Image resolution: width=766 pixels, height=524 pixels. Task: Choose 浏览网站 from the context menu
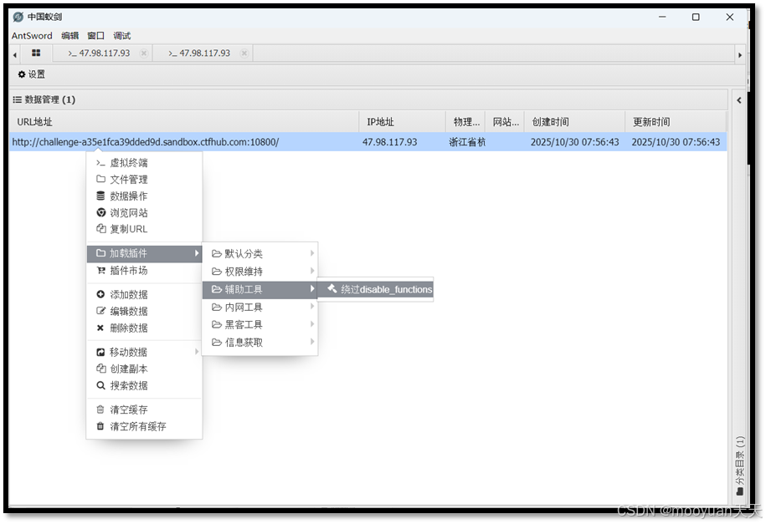pyautogui.click(x=144, y=212)
